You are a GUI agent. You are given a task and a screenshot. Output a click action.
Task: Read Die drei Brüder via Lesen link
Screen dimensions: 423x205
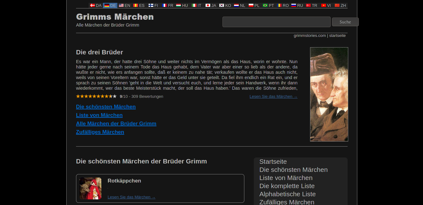click(x=273, y=97)
